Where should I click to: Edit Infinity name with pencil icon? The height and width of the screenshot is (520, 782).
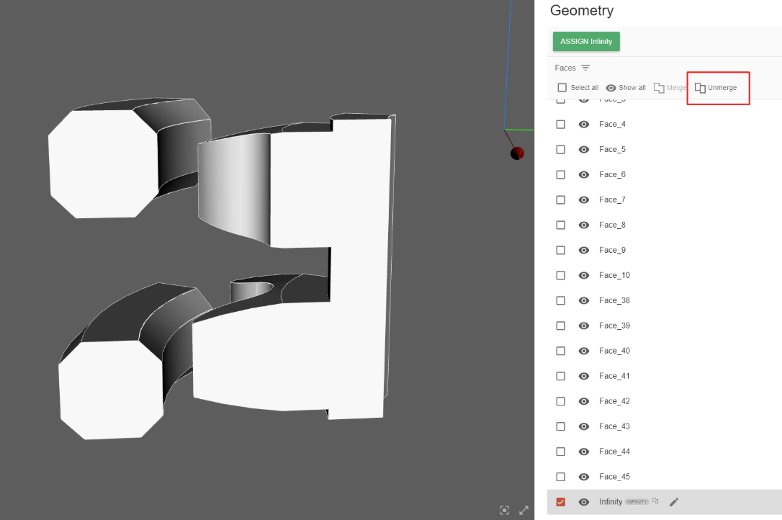[674, 502]
